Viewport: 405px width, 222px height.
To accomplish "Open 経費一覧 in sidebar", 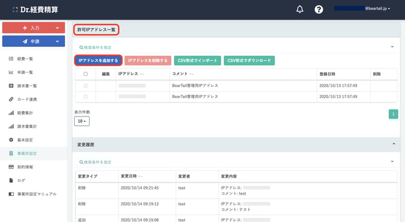I will pos(25,59).
